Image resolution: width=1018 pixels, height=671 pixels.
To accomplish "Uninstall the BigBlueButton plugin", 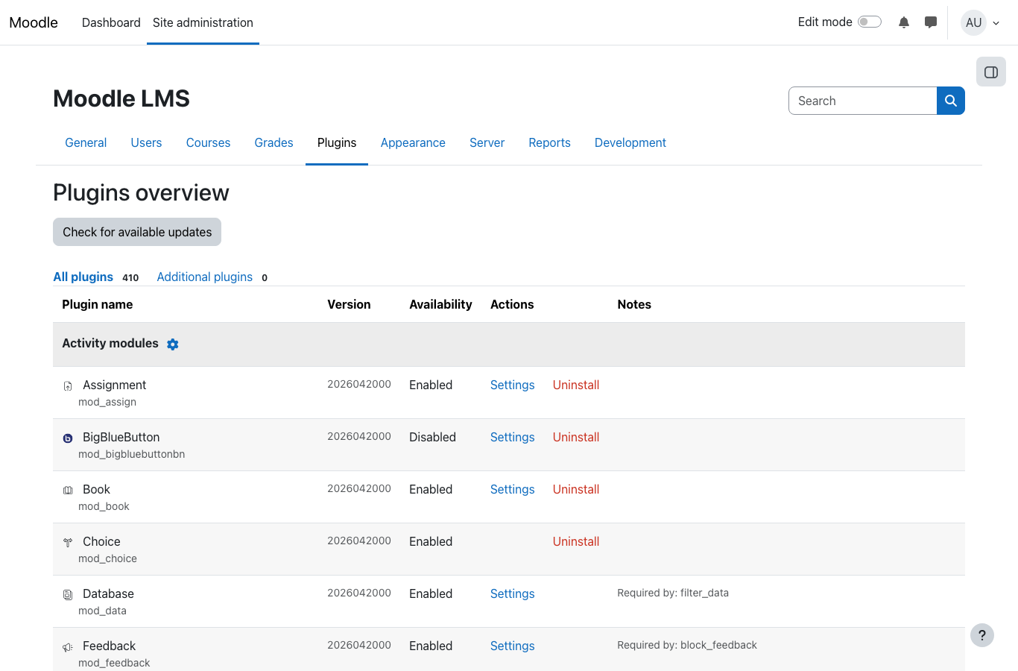I will (576, 437).
